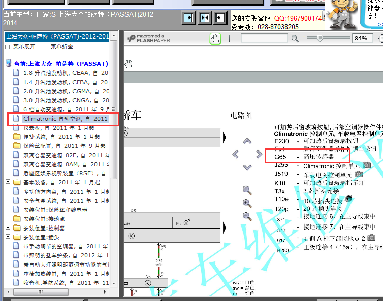Click the 菜单展开 list icon
383x301 pixels.
click(8, 47)
